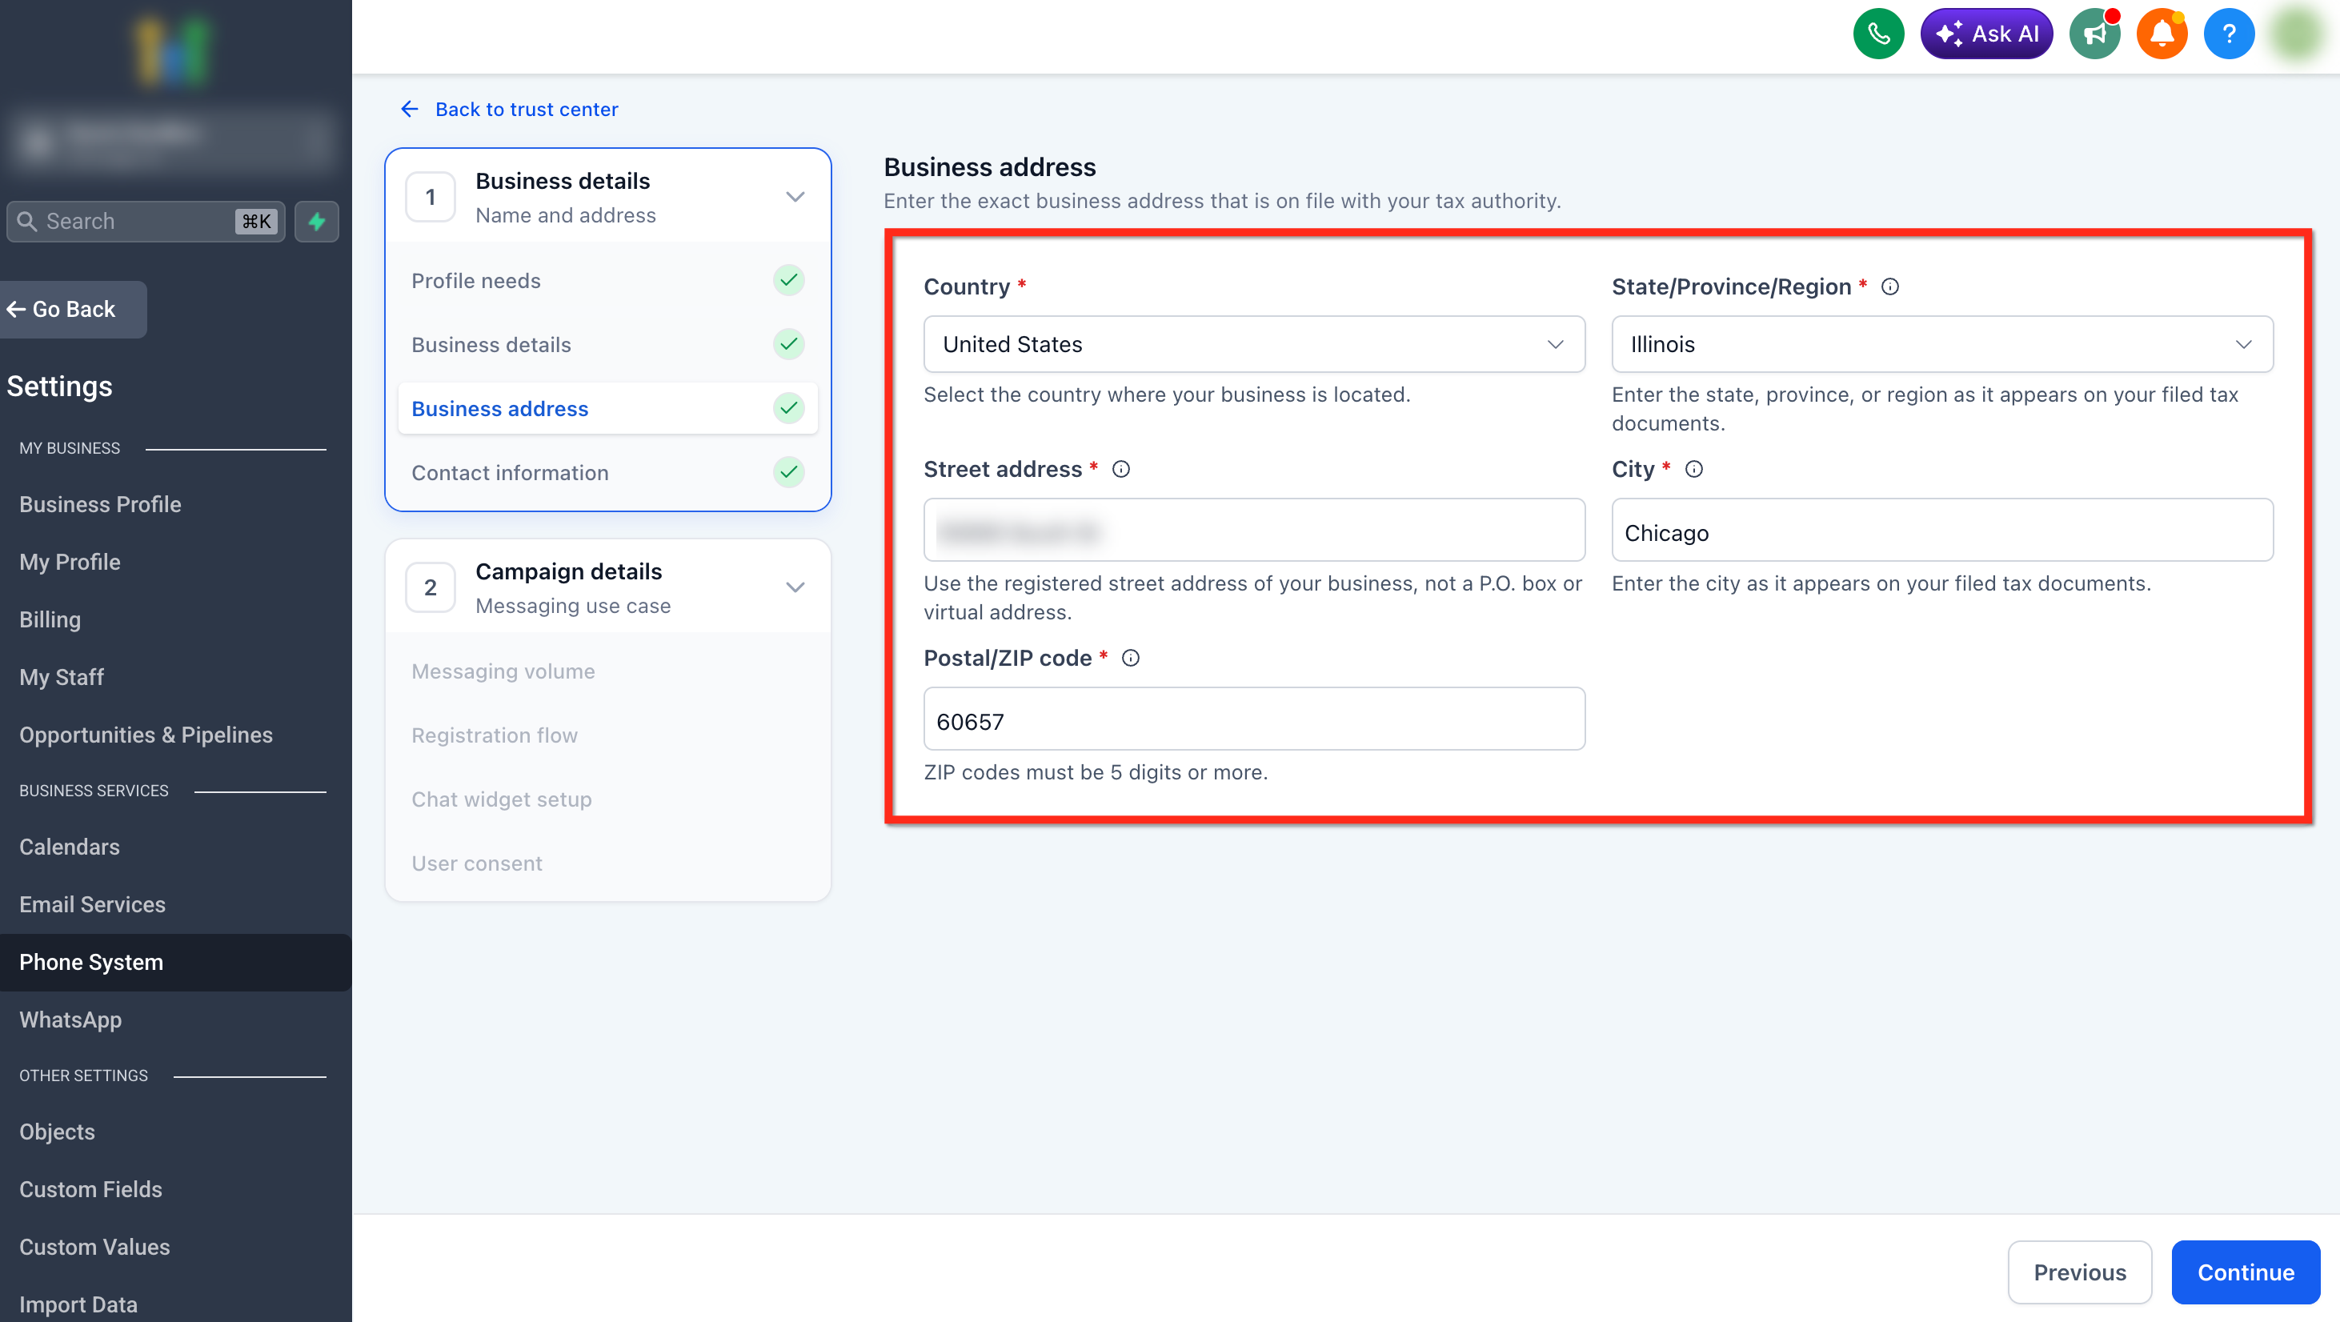Click the Previous button
2340x1322 pixels.
pyautogui.click(x=2079, y=1272)
